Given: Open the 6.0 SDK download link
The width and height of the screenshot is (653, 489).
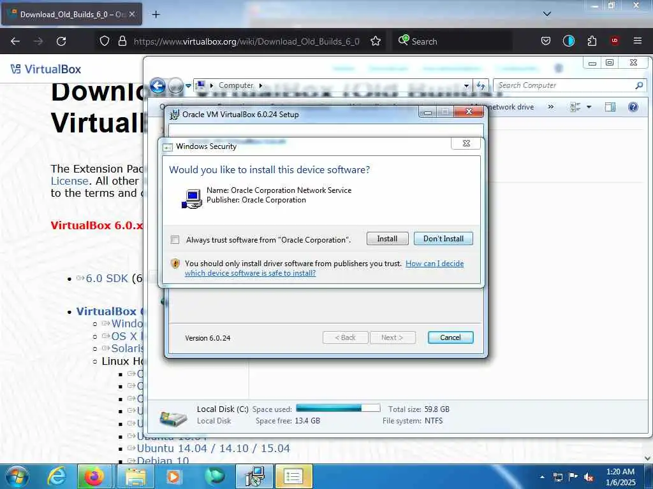Looking at the screenshot, I should click(106, 278).
